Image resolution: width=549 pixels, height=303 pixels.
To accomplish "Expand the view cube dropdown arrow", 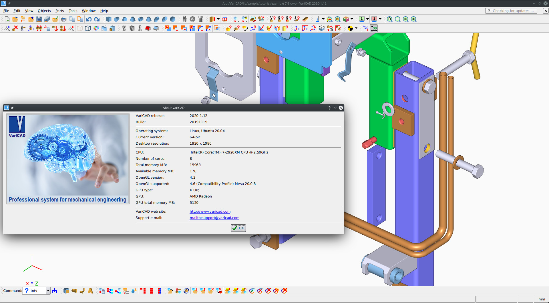I will (x=352, y=19).
